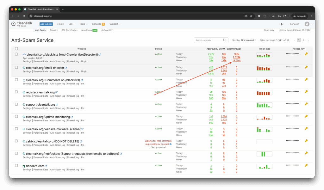This screenshot has height=190, width=324.
Task: Open the notifications bell icon
Action: point(281,24)
